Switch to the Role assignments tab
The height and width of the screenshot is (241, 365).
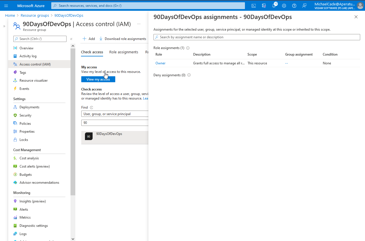pos(124,52)
